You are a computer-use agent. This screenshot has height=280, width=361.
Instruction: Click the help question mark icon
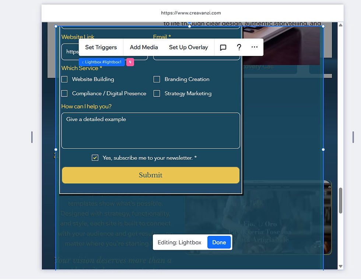(239, 47)
